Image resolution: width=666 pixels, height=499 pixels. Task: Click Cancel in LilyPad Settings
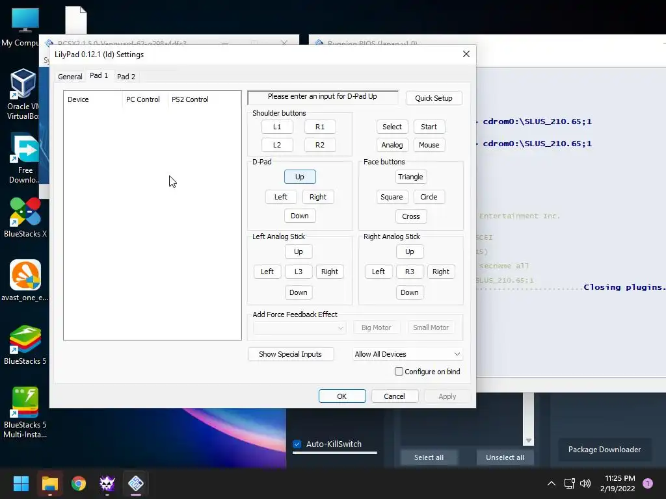coord(395,396)
